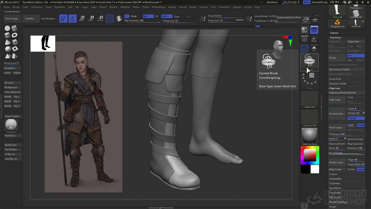Viewport: 371px width, 209px height.
Task: Select the Move gyro tool in the top toolbar
Action: point(82,18)
